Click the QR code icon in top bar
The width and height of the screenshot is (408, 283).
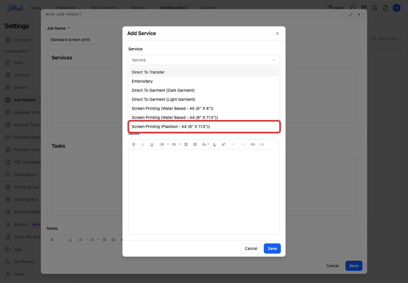pyautogui.click(x=364, y=8)
